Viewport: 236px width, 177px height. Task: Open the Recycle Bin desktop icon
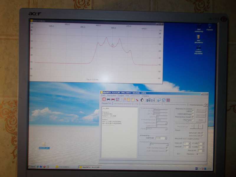(210, 27)
